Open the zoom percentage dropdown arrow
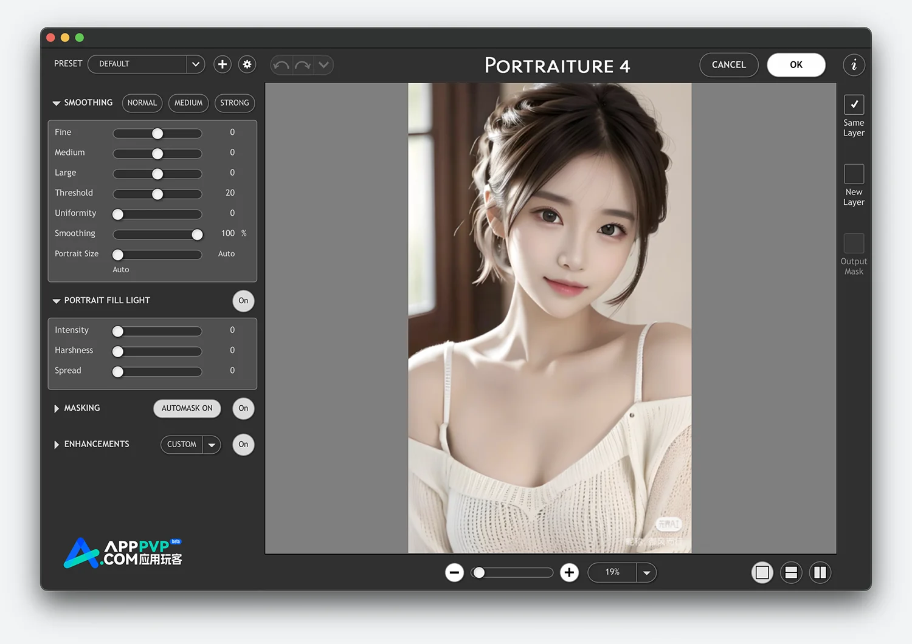912x644 pixels. (646, 572)
